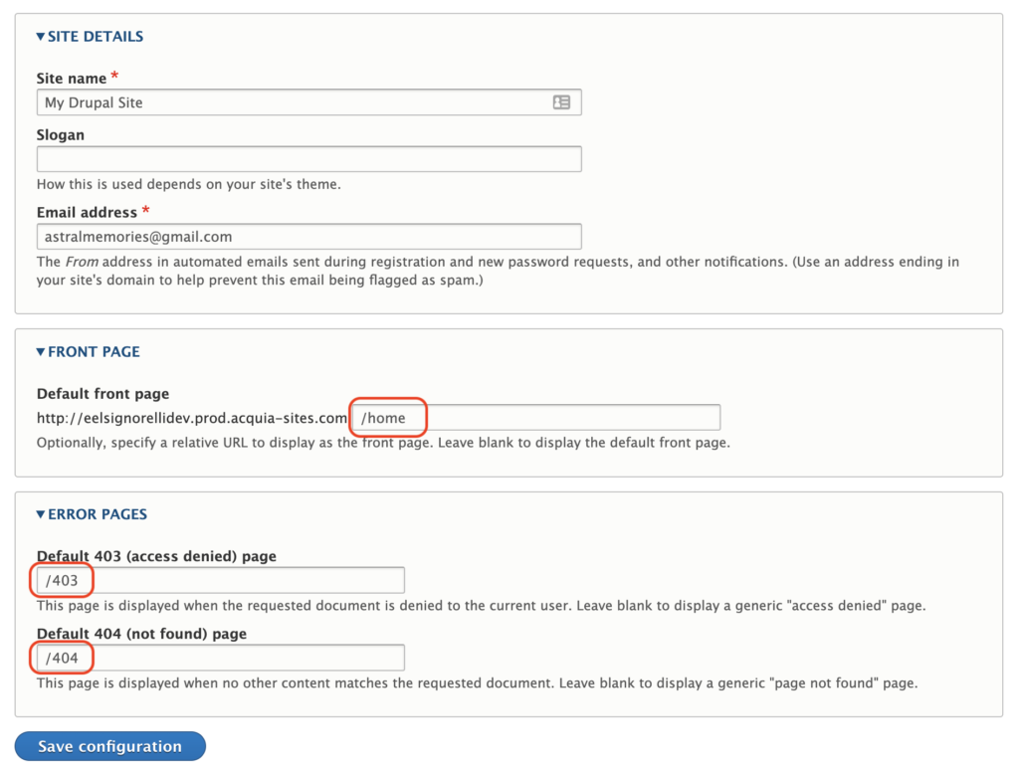Click the "Default 404 (not found) page" label
Image resolution: width=1019 pixels, height=776 pixels.
point(141,633)
